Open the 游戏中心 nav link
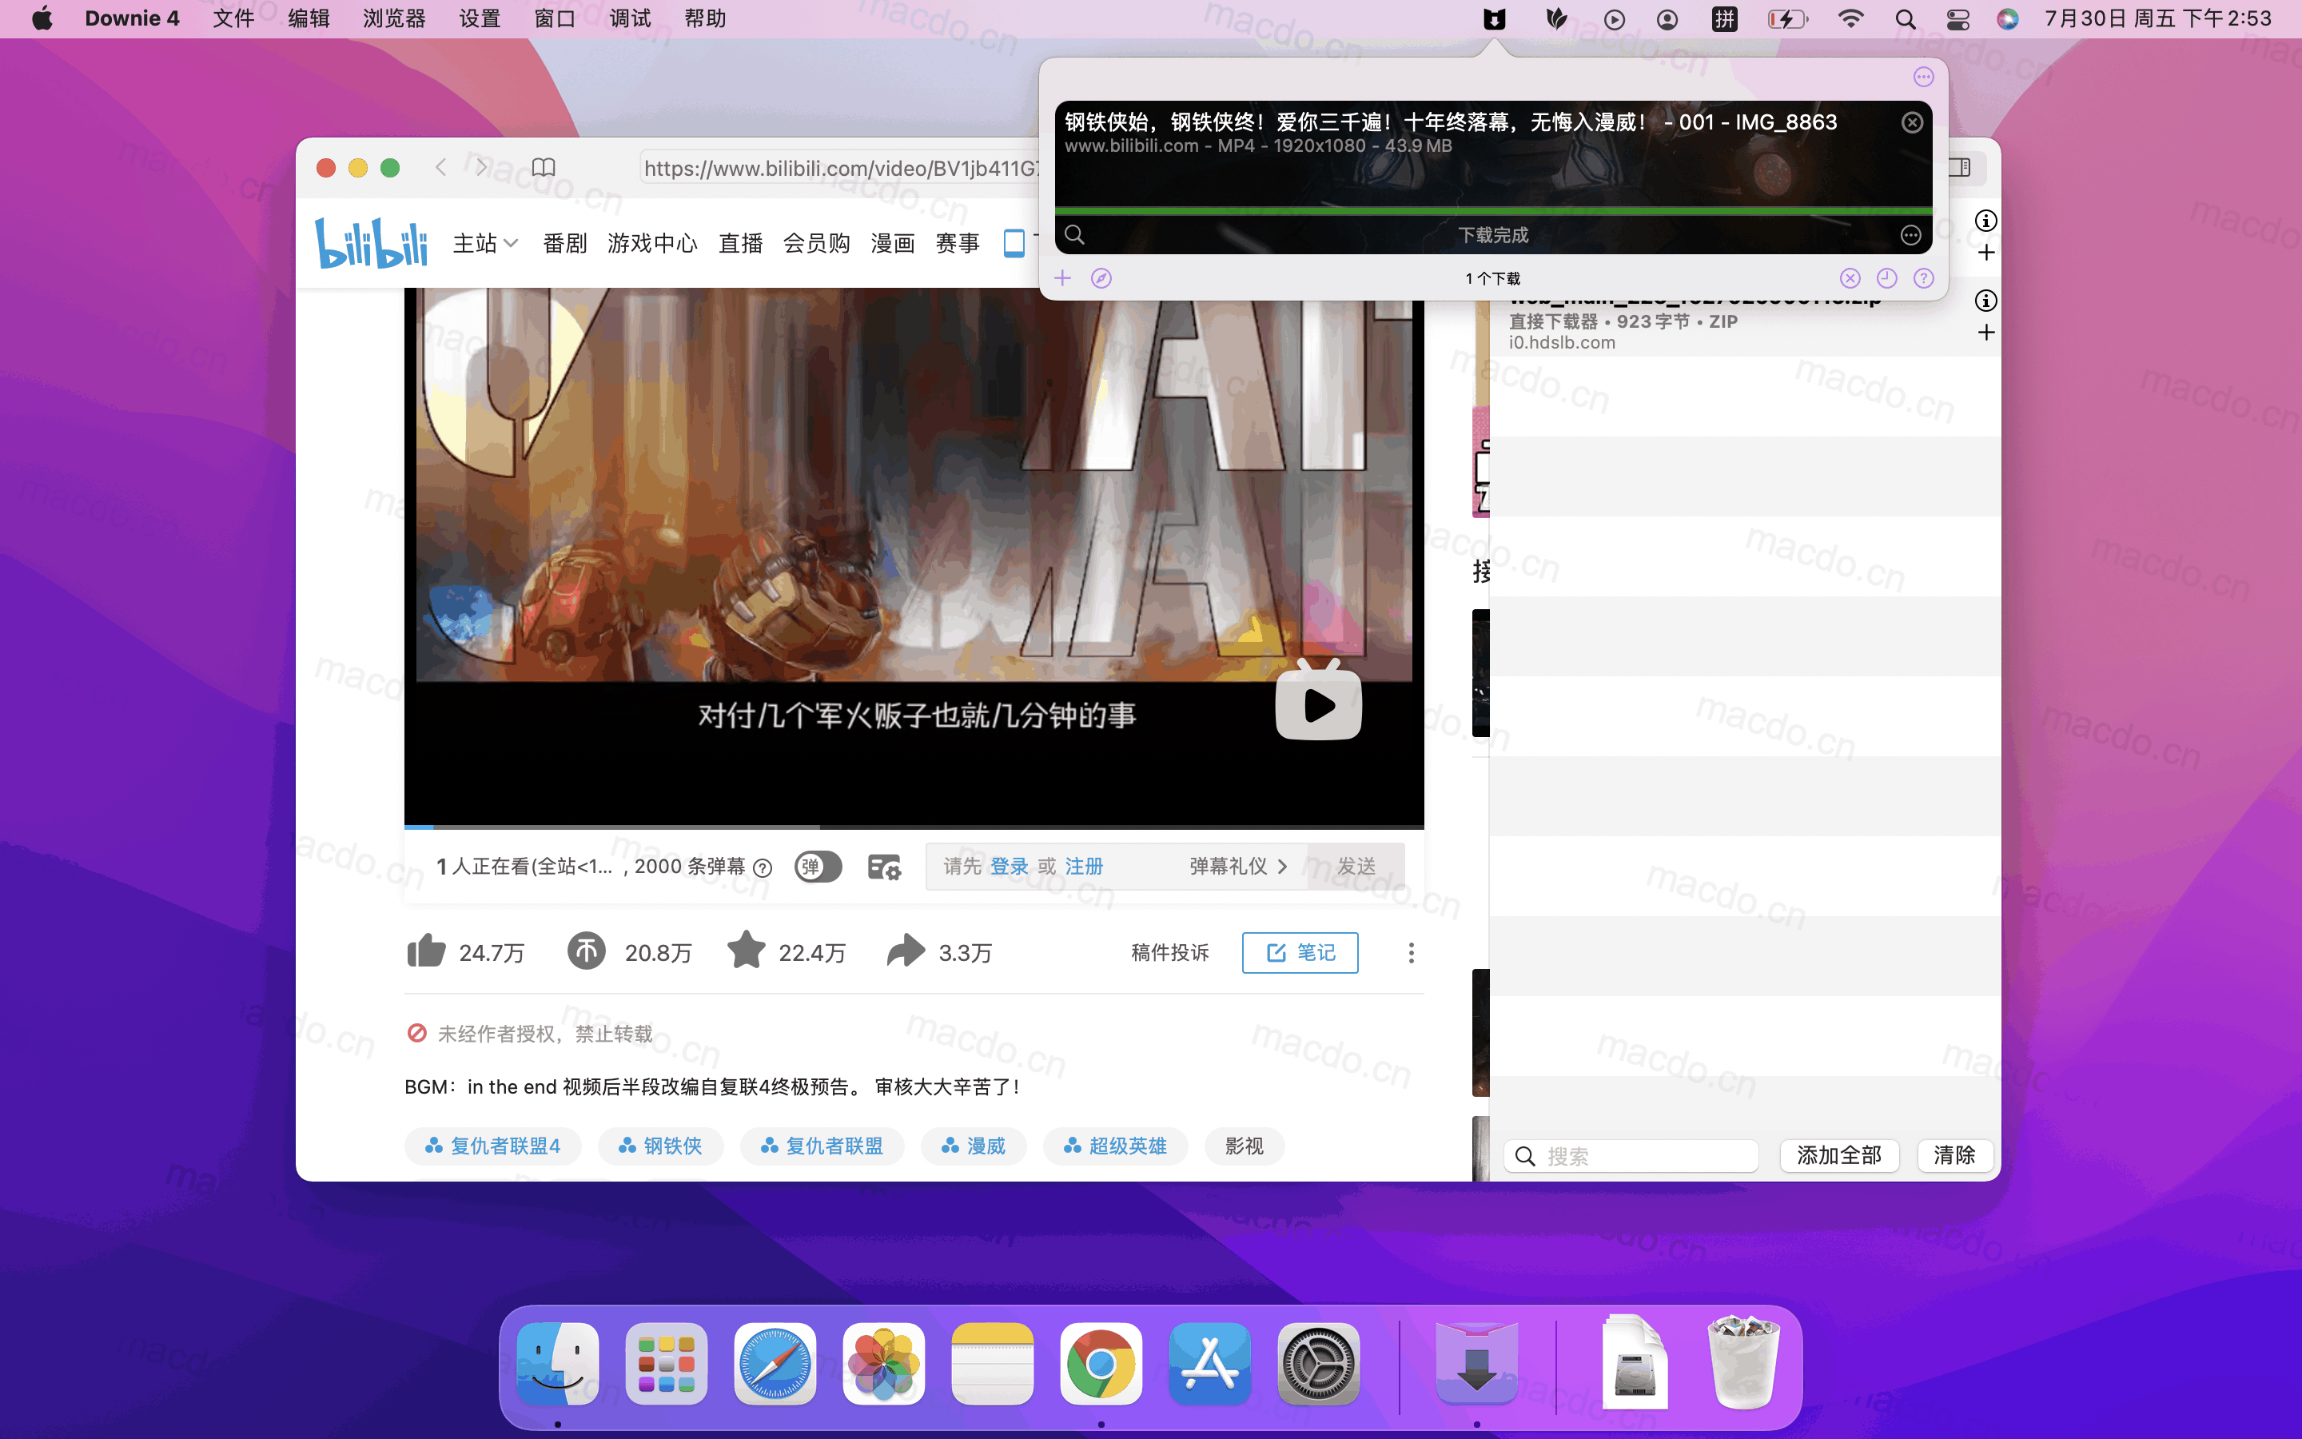The width and height of the screenshot is (2302, 1439). pos(652,244)
